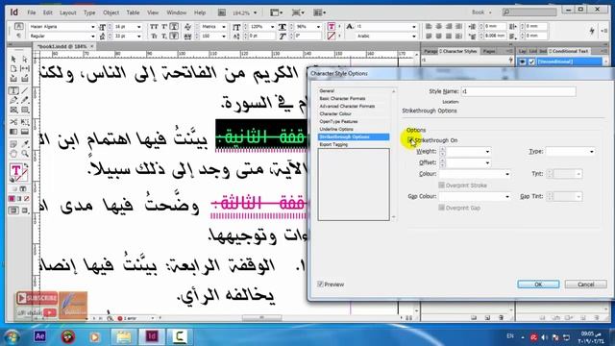Open the Gap Colour dropdown

click(x=507, y=196)
